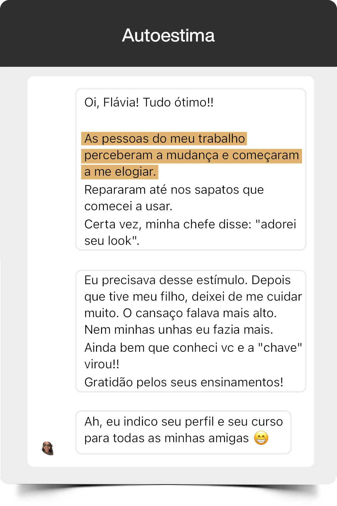Select the text 'comecei a usar.'
This screenshot has height=506, width=337.
(129, 206)
